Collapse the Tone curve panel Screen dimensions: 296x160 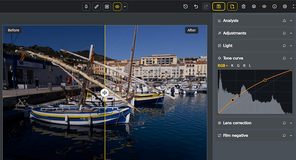click(x=291, y=58)
